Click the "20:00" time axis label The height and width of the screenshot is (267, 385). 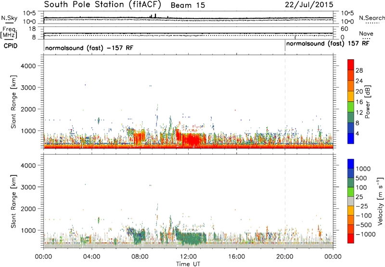tap(285, 257)
